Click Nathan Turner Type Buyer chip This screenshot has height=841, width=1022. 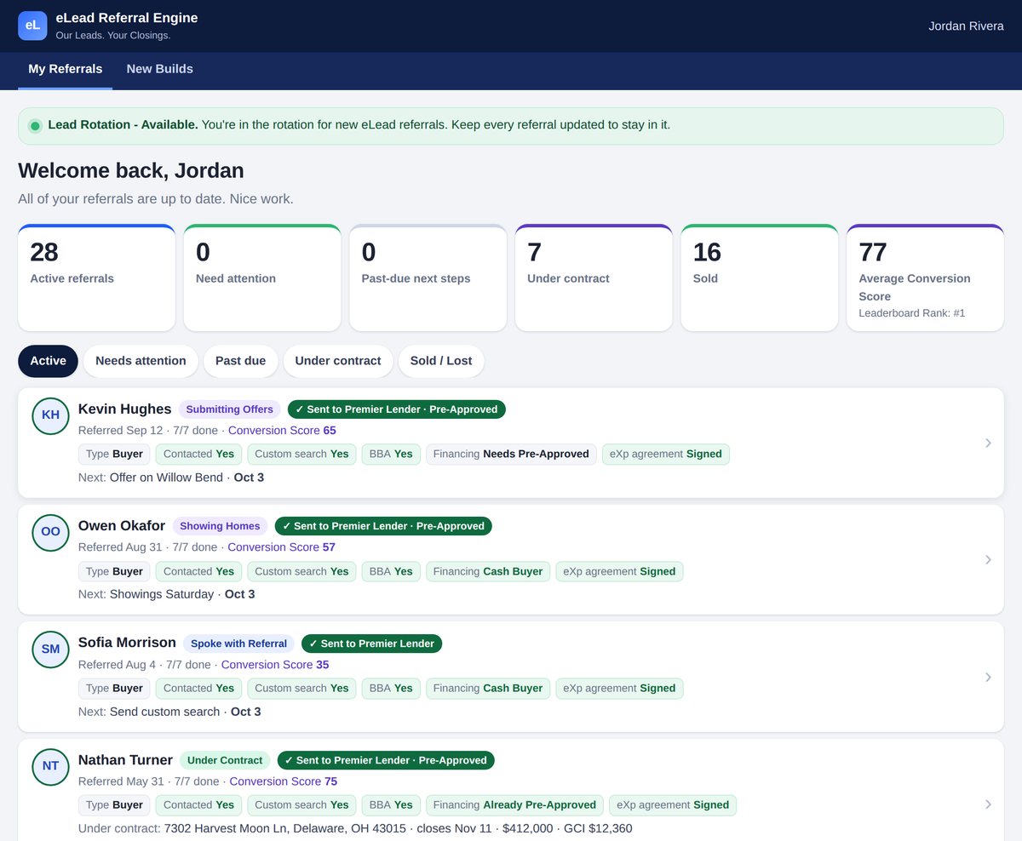click(x=114, y=805)
